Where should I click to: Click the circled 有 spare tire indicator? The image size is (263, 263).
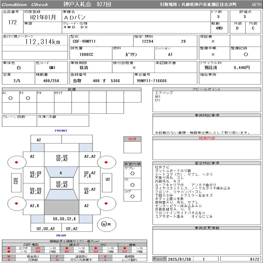104,224
